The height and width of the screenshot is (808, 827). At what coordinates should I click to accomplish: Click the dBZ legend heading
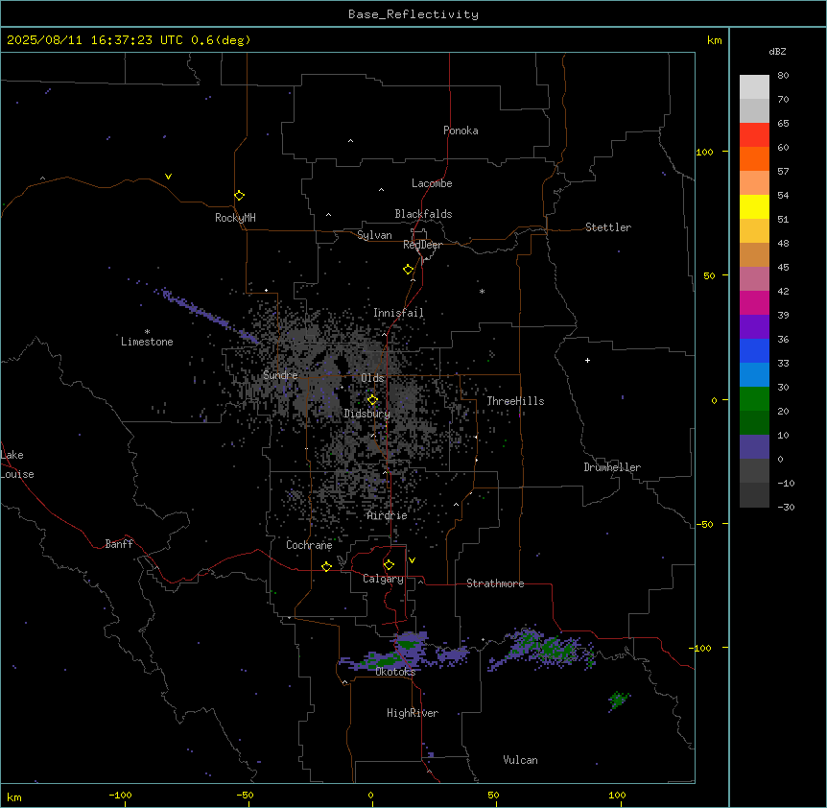777,51
